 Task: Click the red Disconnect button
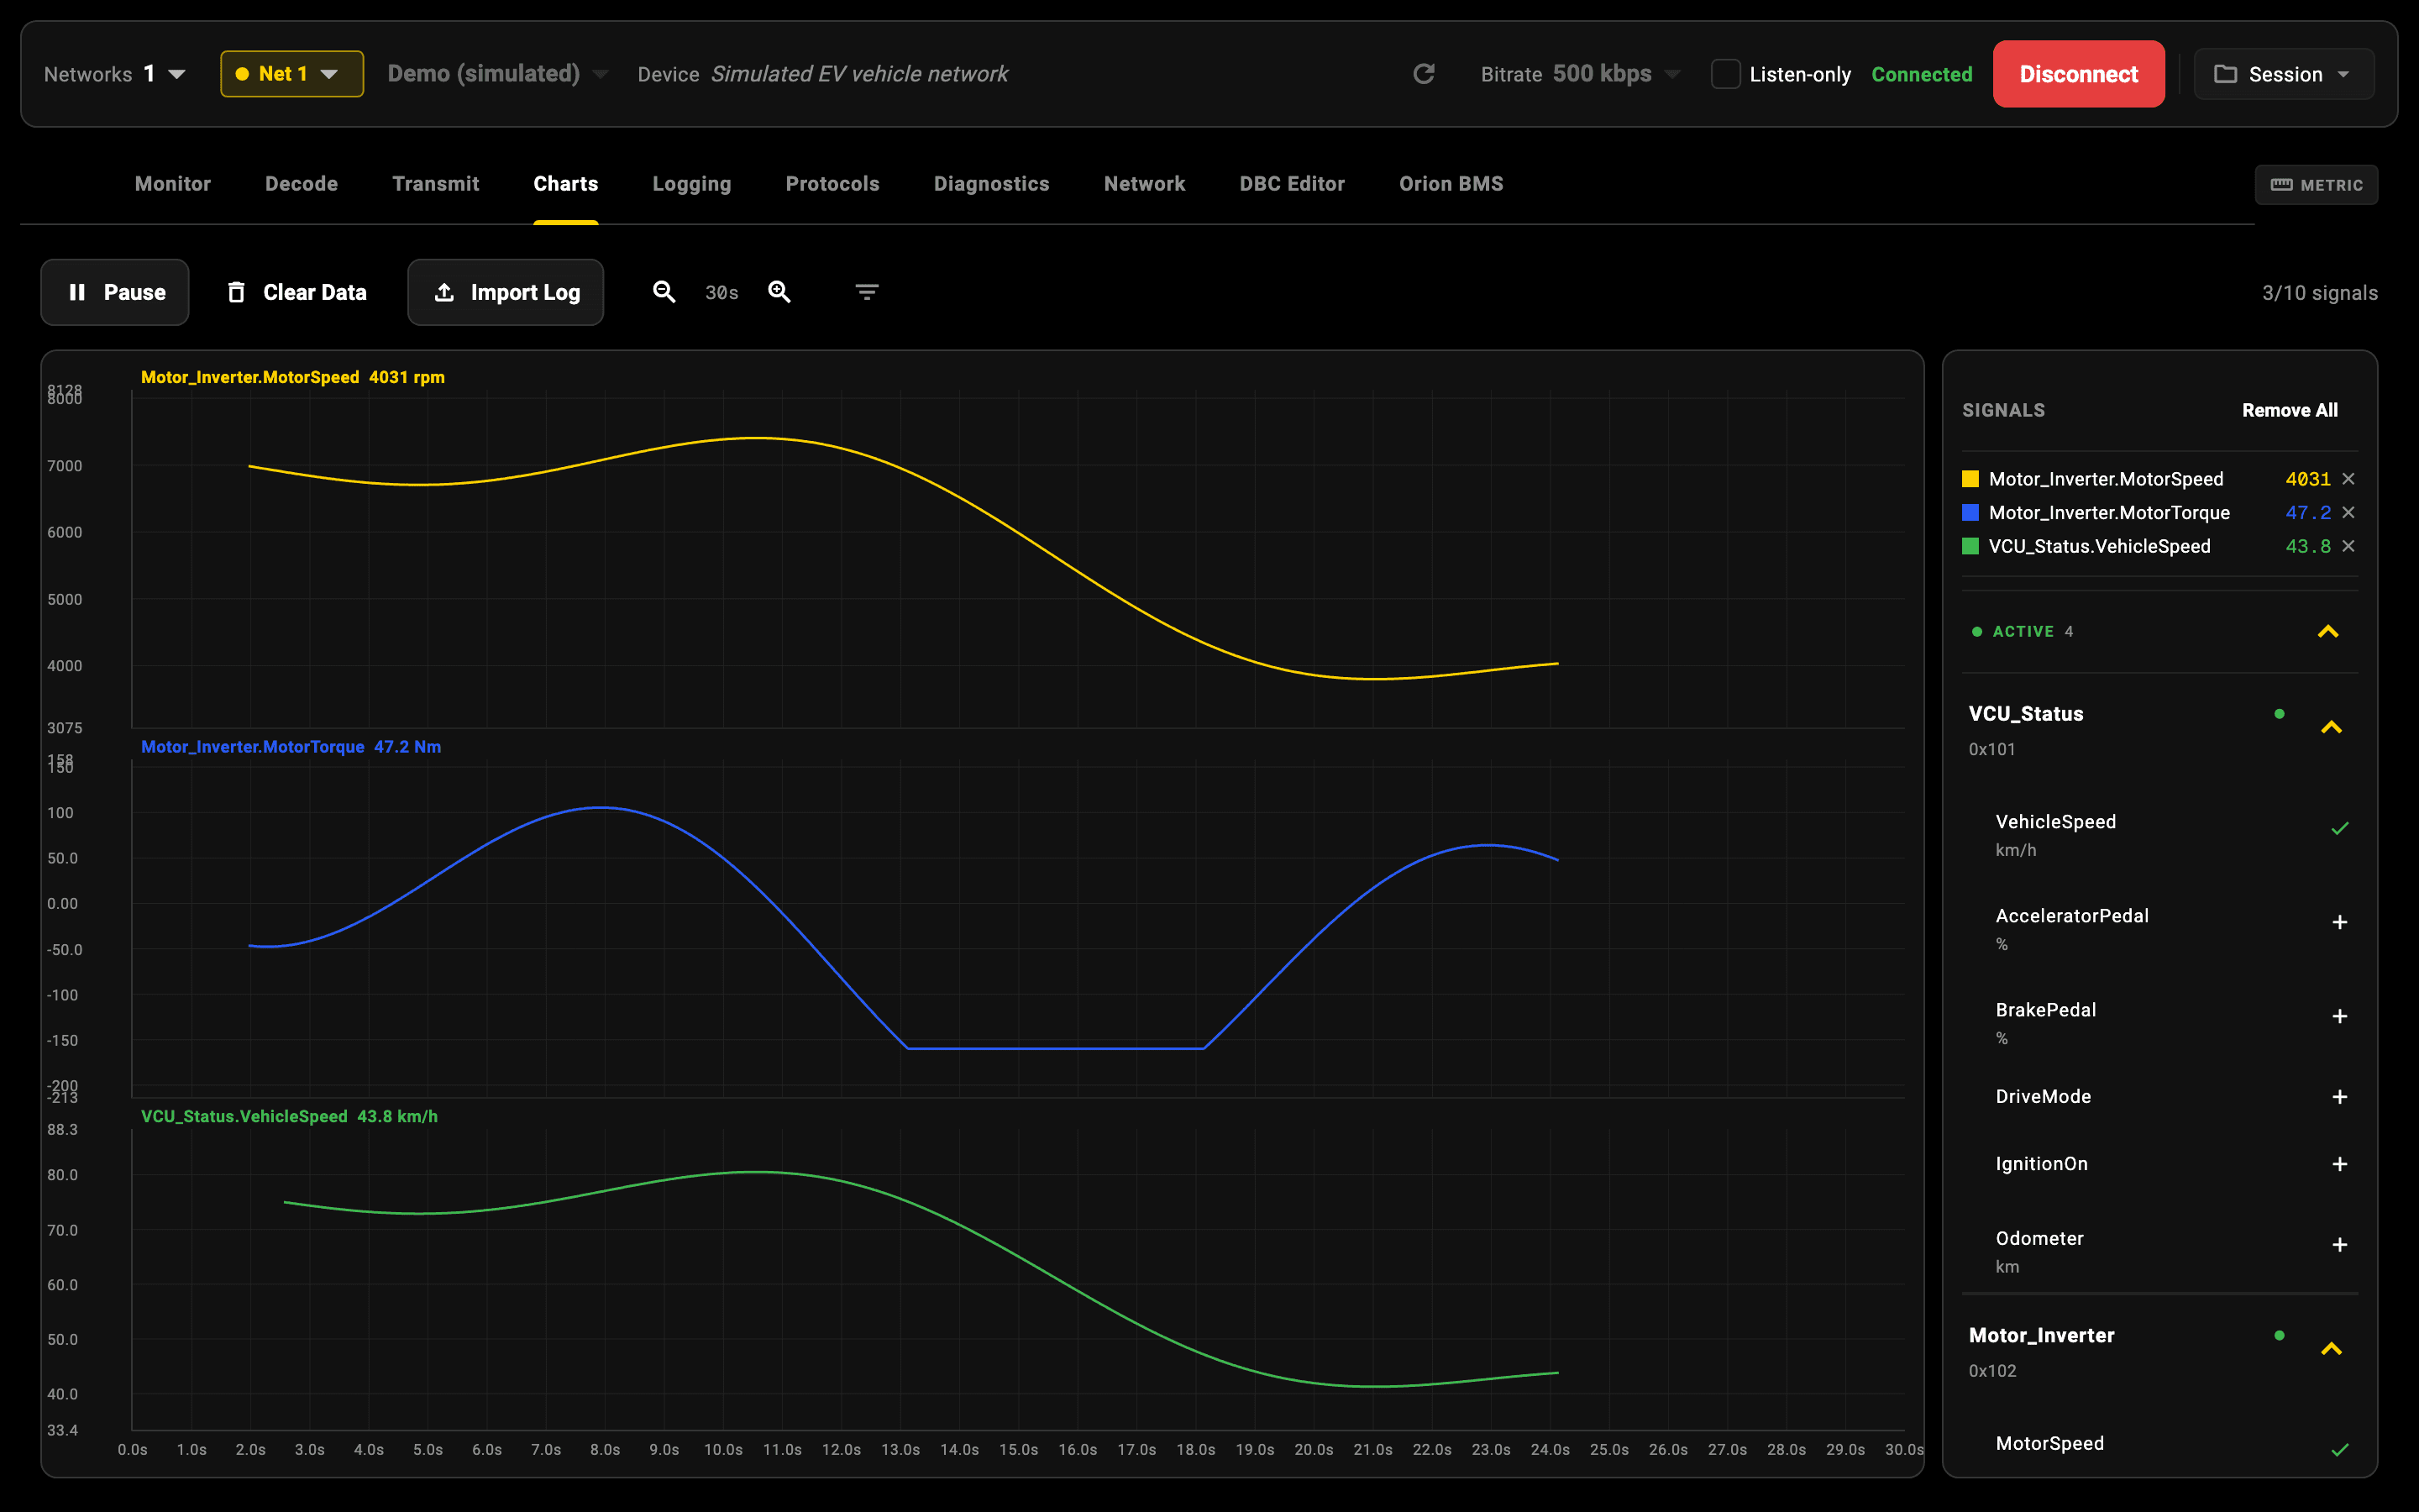click(2079, 74)
